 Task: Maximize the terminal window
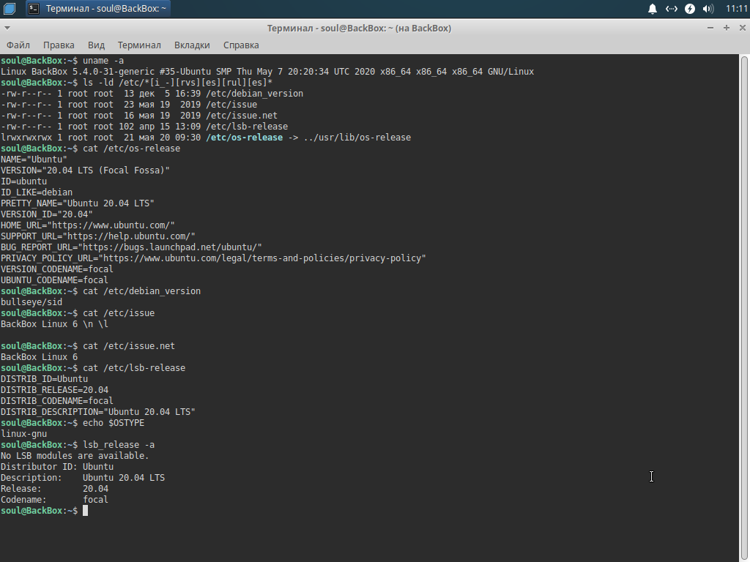pyautogui.click(x=726, y=28)
